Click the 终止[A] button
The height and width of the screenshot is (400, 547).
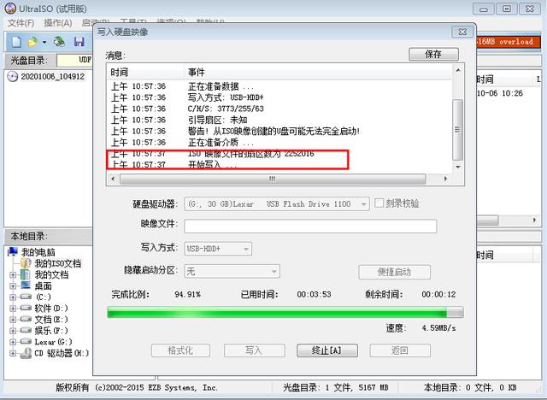(326, 350)
